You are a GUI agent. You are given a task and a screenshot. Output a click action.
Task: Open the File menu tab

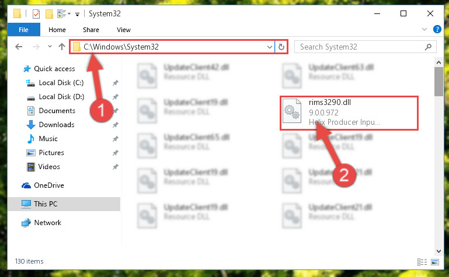(x=24, y=30)
